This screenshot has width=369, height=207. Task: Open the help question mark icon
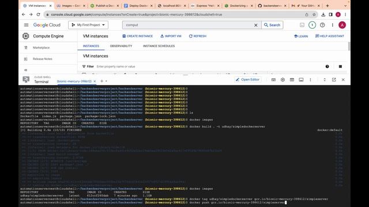click(x=322, y=25)
